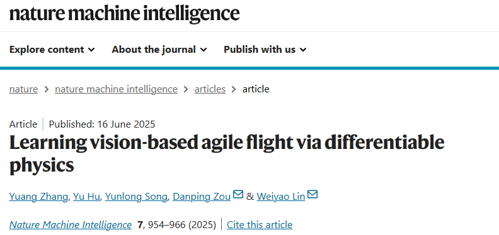Click the article title heading
The height and width of the screenshot is (235, 499).
tap(227, 154)
